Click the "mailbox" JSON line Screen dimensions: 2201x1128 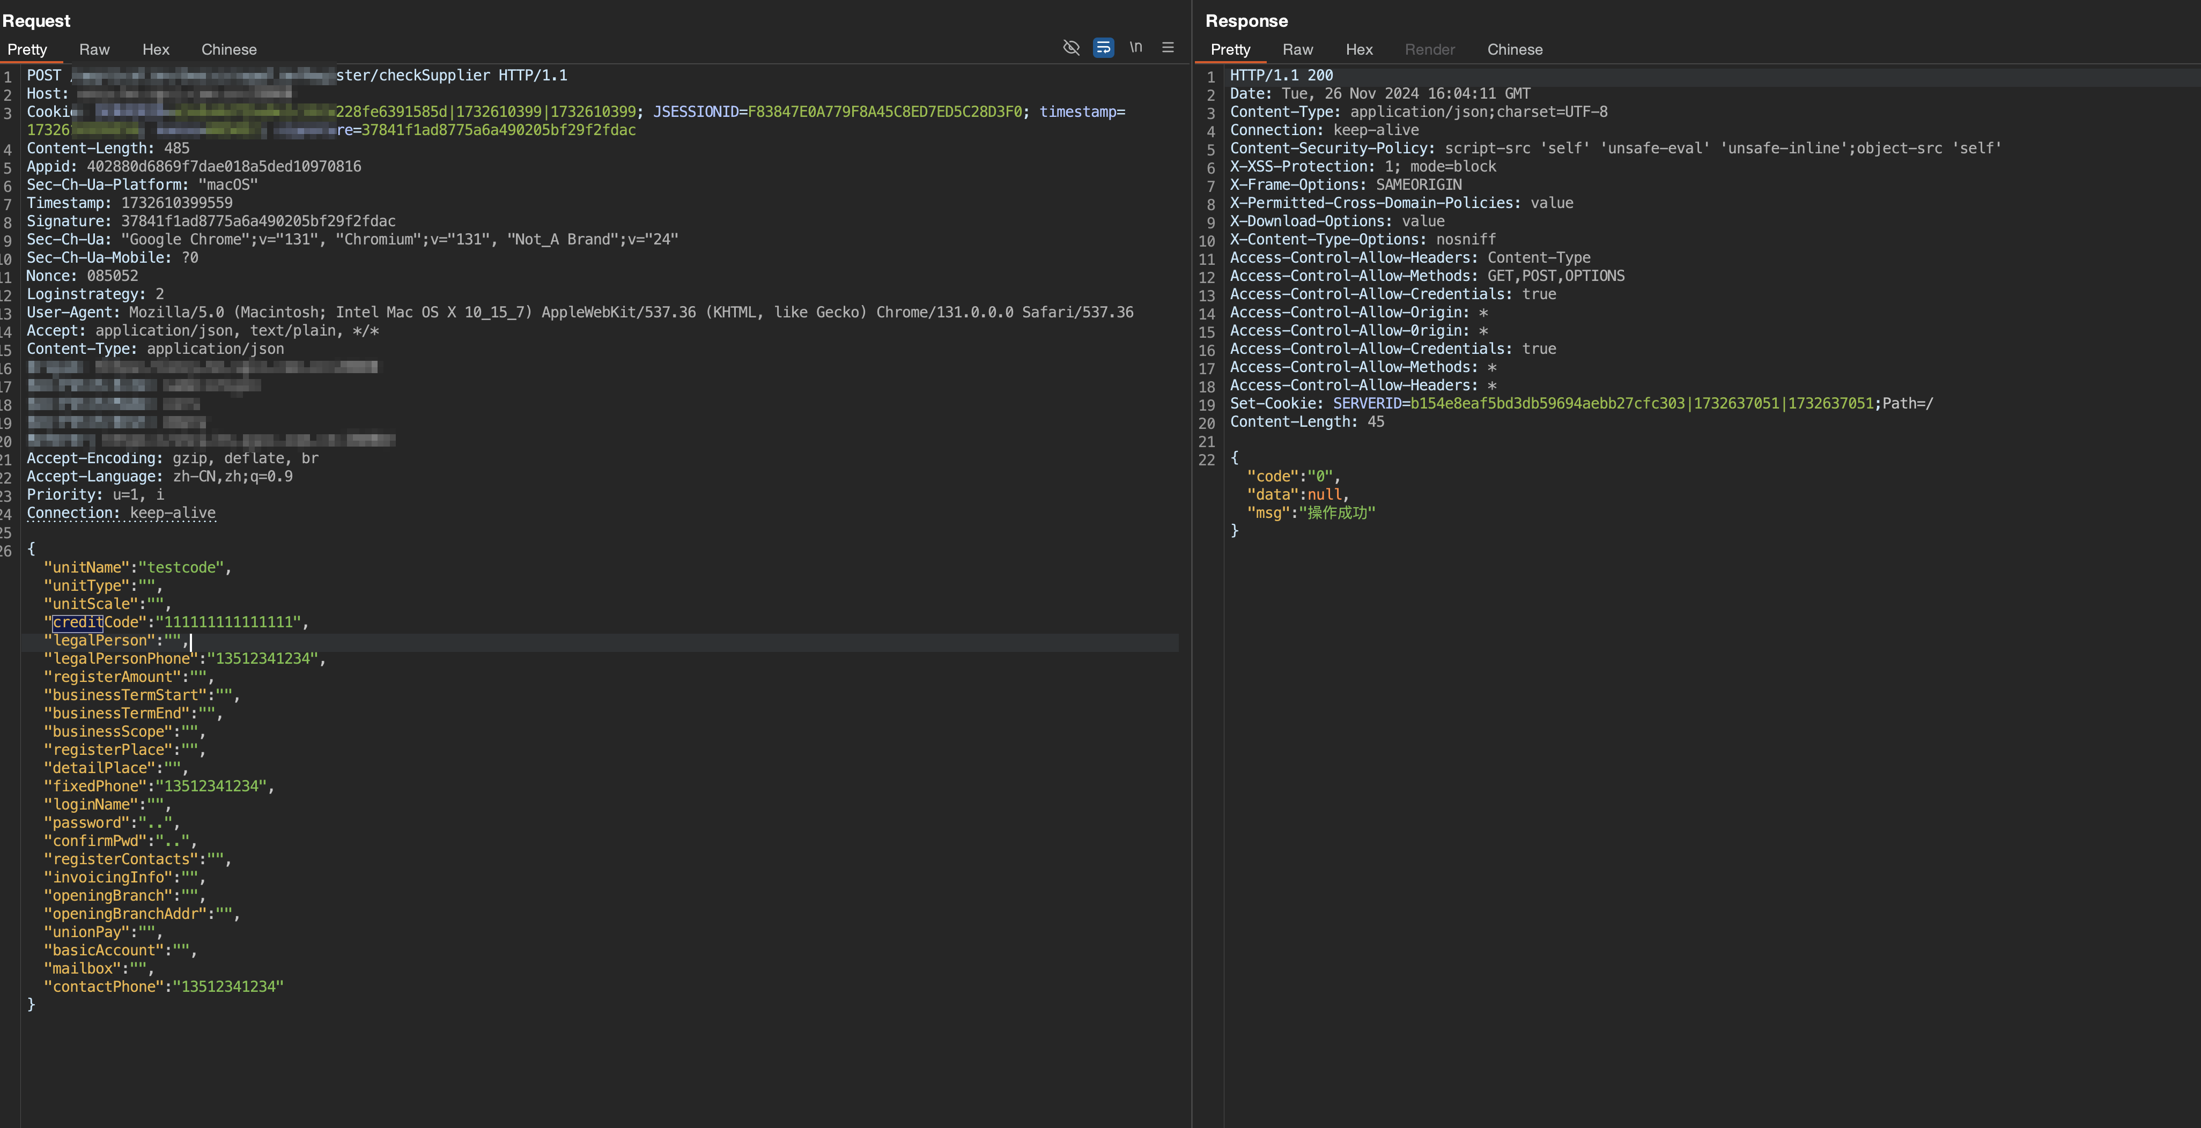pos(99,968)
